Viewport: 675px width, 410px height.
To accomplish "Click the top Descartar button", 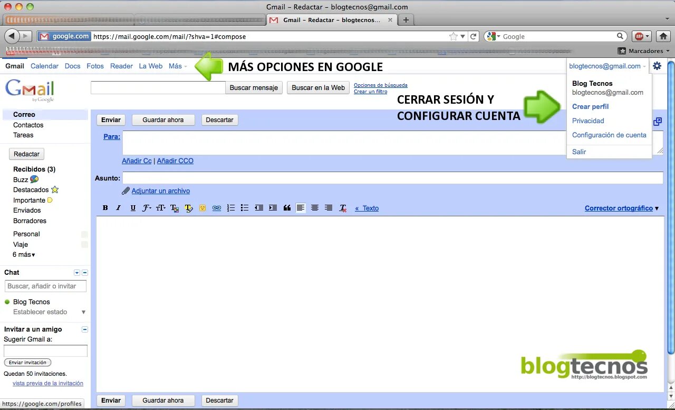I will [219, 119].
